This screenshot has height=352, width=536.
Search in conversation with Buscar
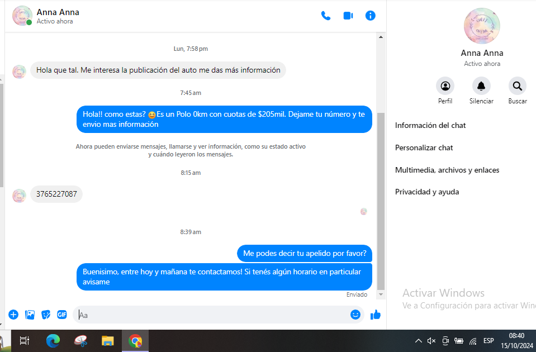517,86
